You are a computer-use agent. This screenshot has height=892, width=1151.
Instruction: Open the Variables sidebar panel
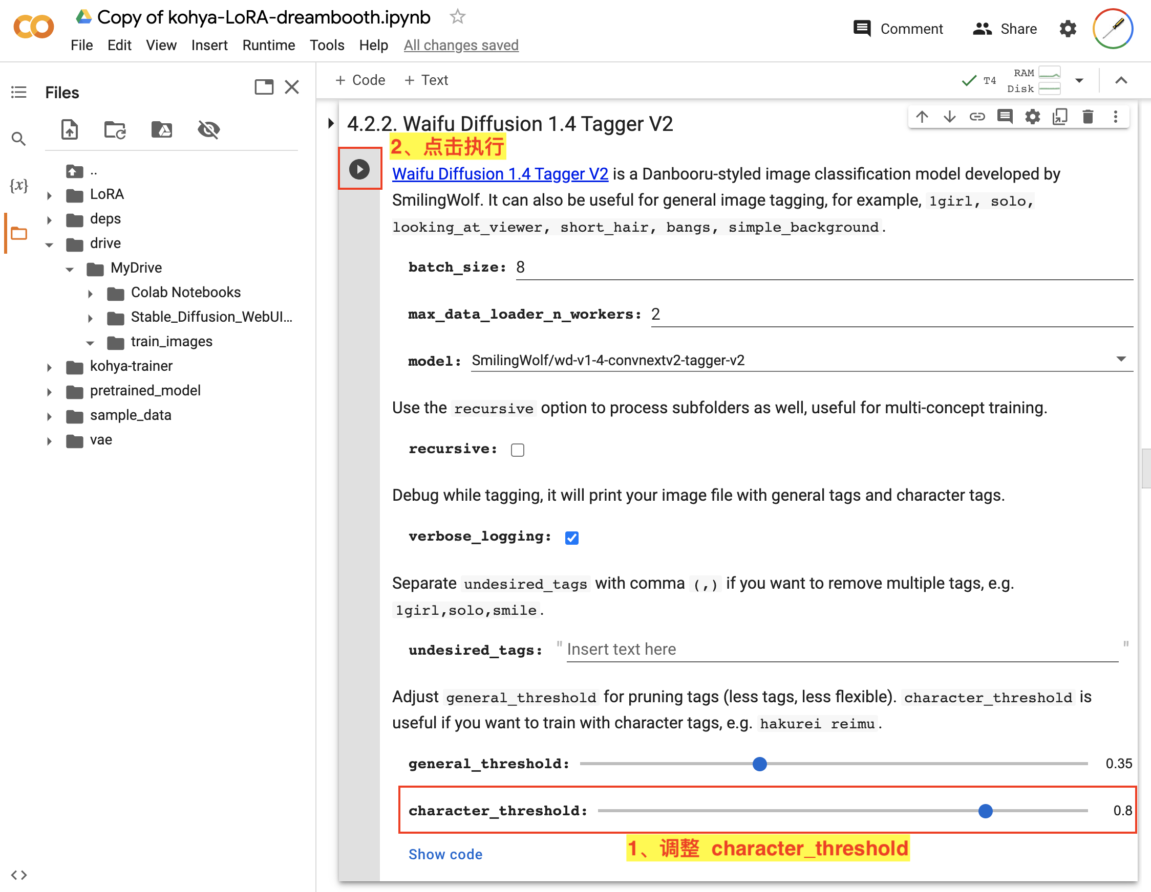[x=19, y=185]
